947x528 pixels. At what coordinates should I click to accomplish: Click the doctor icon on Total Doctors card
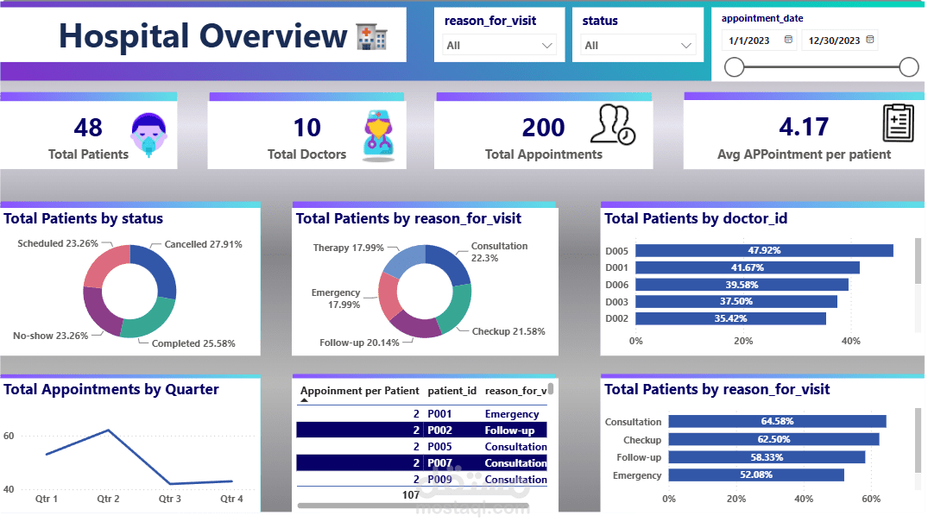click(x=379, y=135)
